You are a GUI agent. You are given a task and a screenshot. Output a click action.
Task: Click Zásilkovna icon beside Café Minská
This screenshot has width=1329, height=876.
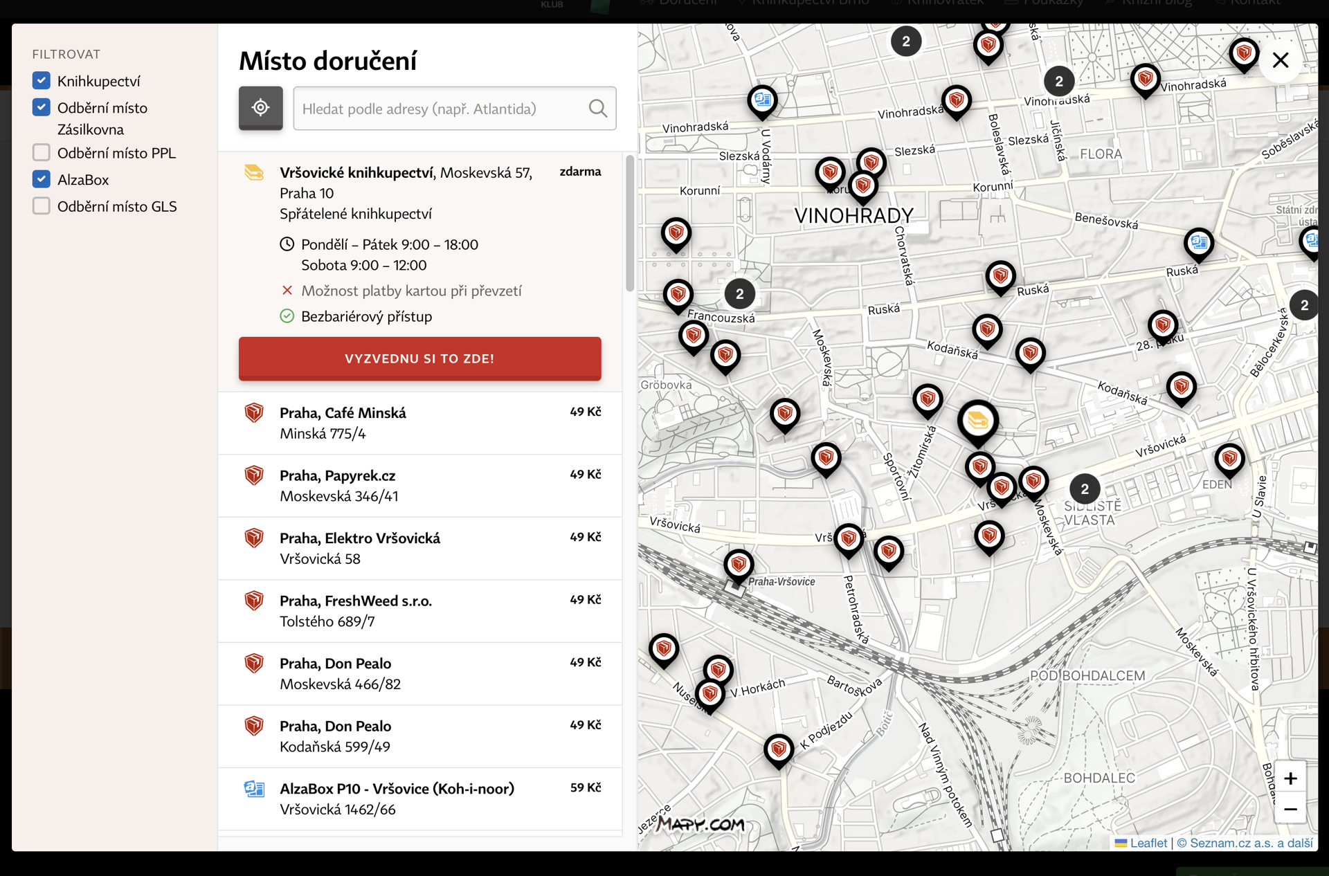pyautogui.click(x=254, y=413)
